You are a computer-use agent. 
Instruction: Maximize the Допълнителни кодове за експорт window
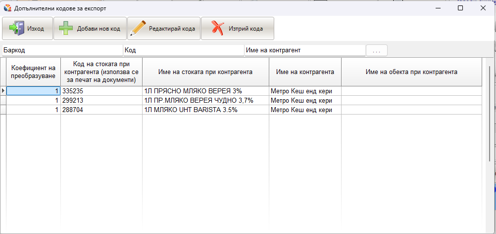pos(460,8)
